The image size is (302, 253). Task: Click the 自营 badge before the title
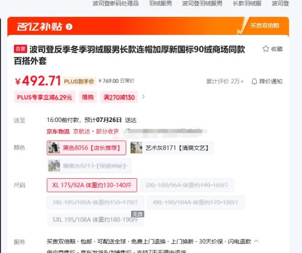[21, 49]
